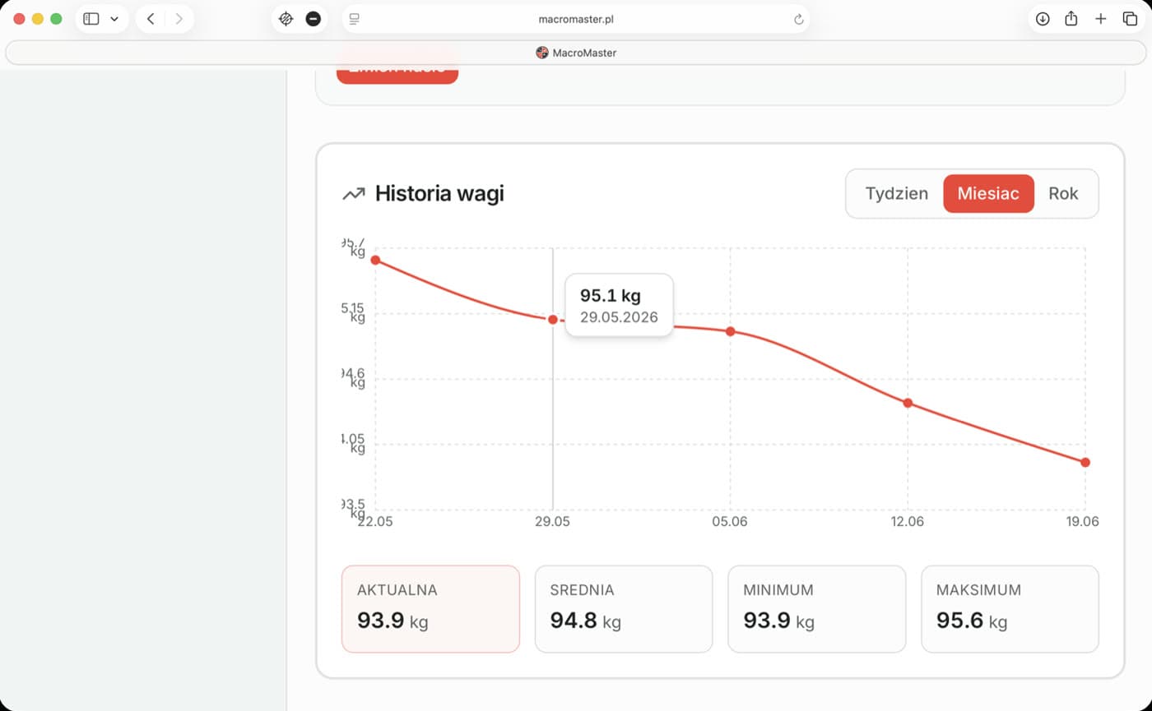Open a new tab with plus icon
This screenshot has width=1152, height=711.
click(x=1101, y=19)
